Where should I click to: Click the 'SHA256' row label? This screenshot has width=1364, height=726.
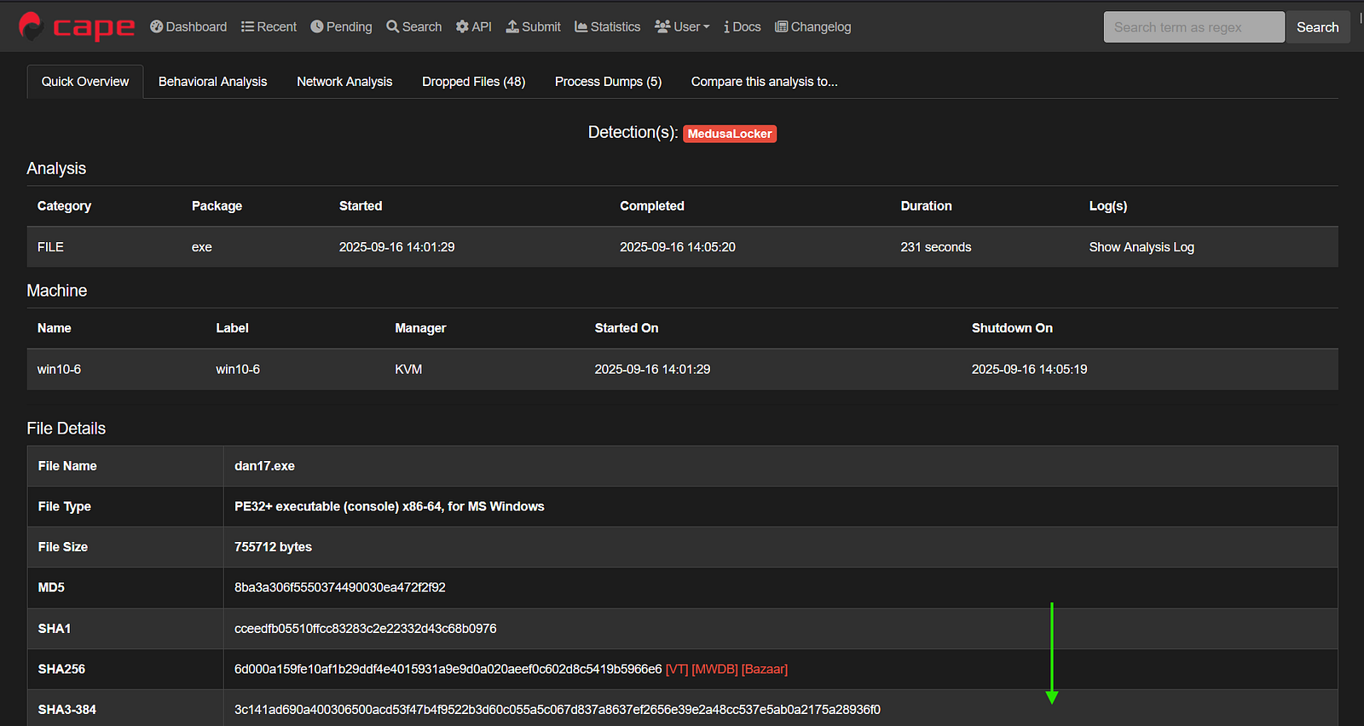click(61, 670)
